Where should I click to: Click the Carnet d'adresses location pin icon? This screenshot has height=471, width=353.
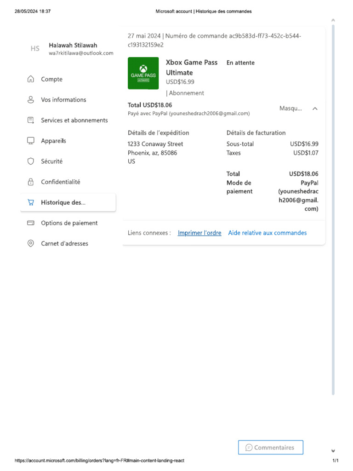point(31,243)
